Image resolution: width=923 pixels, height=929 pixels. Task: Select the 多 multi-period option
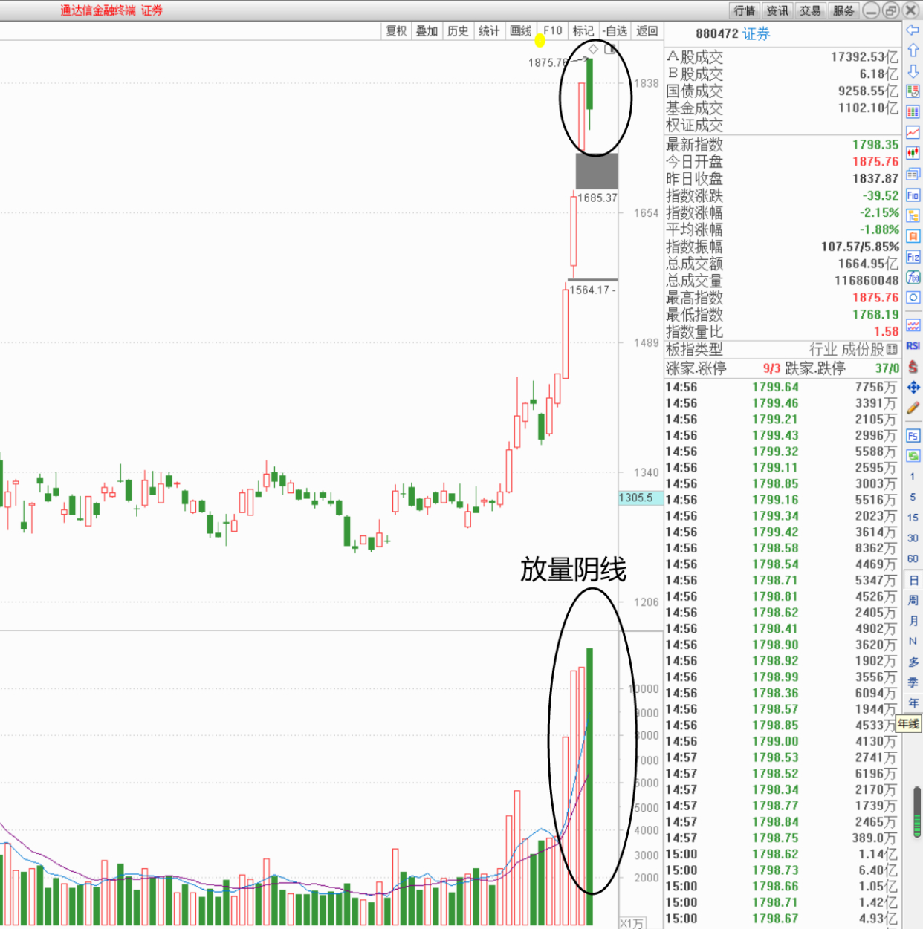913,662
